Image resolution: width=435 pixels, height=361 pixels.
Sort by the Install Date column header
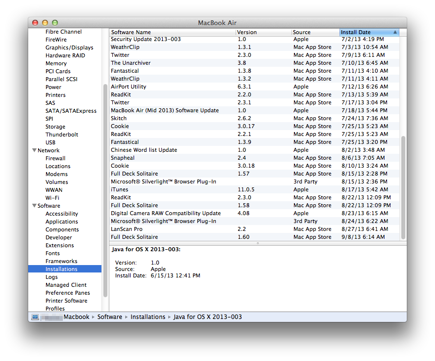[369, 32]
